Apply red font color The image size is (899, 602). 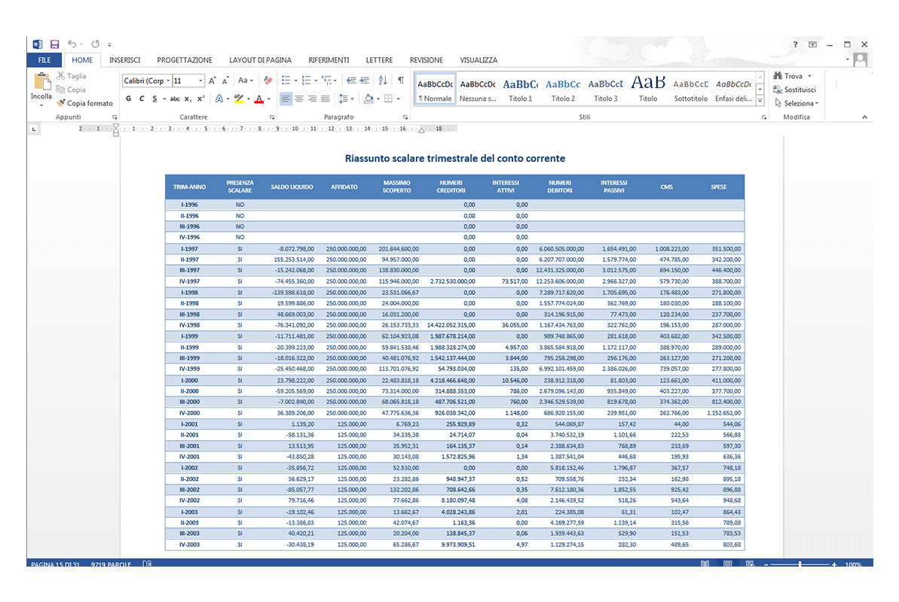259,99
